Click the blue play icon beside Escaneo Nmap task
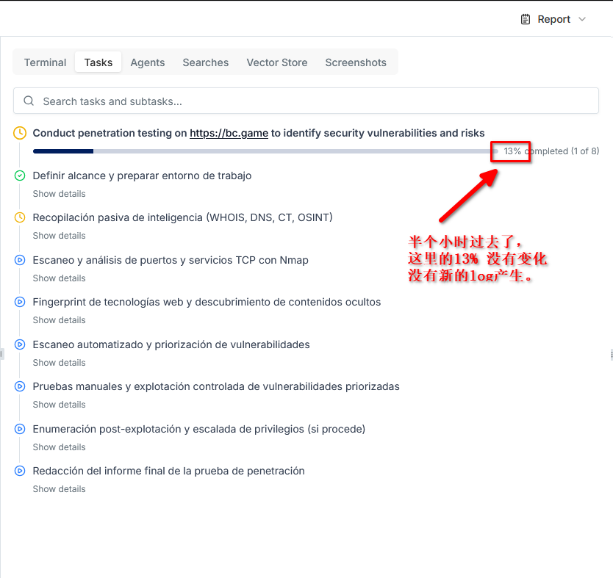 (20, 260)
